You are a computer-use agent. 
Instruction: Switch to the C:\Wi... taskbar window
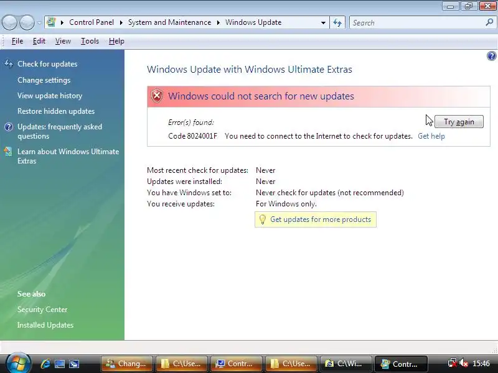(346, 364)
